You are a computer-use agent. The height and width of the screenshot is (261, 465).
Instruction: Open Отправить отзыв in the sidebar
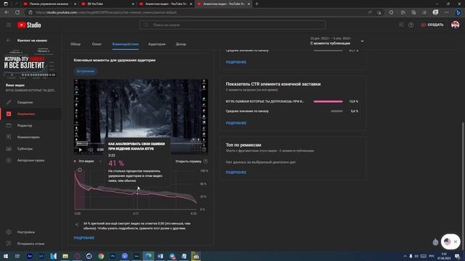pyautogui.click(x=31, y=244)
